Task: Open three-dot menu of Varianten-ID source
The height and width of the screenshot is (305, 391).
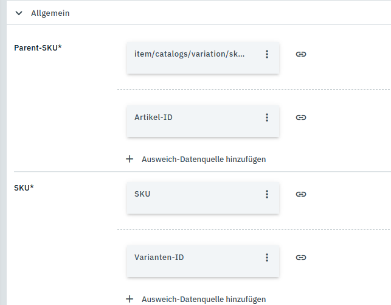Action: [266, 258]
